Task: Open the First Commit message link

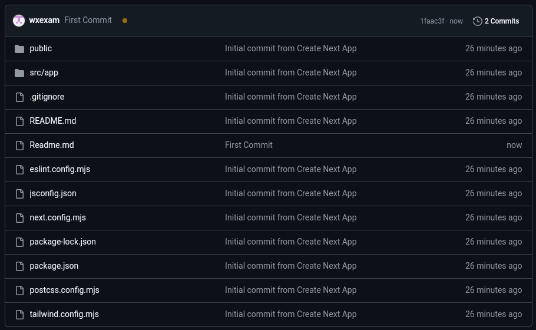Action: pos(88,20)
